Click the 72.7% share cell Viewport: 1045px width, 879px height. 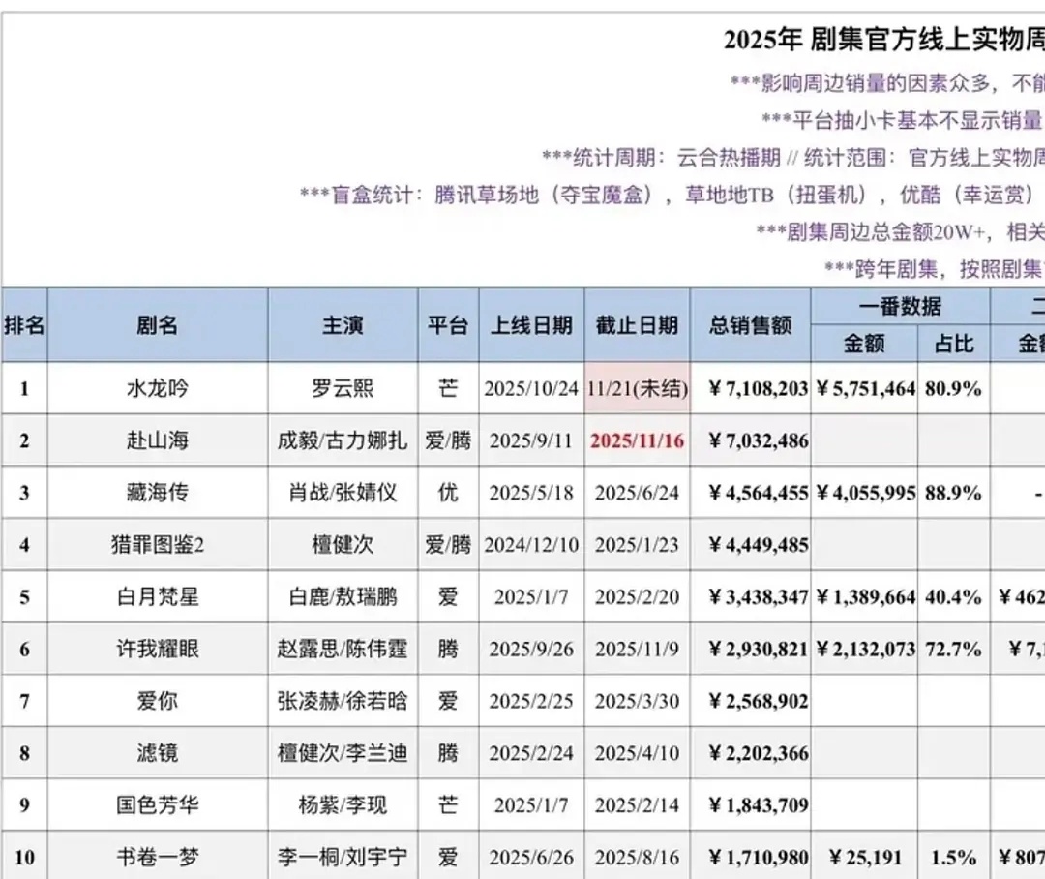(x=954, y=649)
